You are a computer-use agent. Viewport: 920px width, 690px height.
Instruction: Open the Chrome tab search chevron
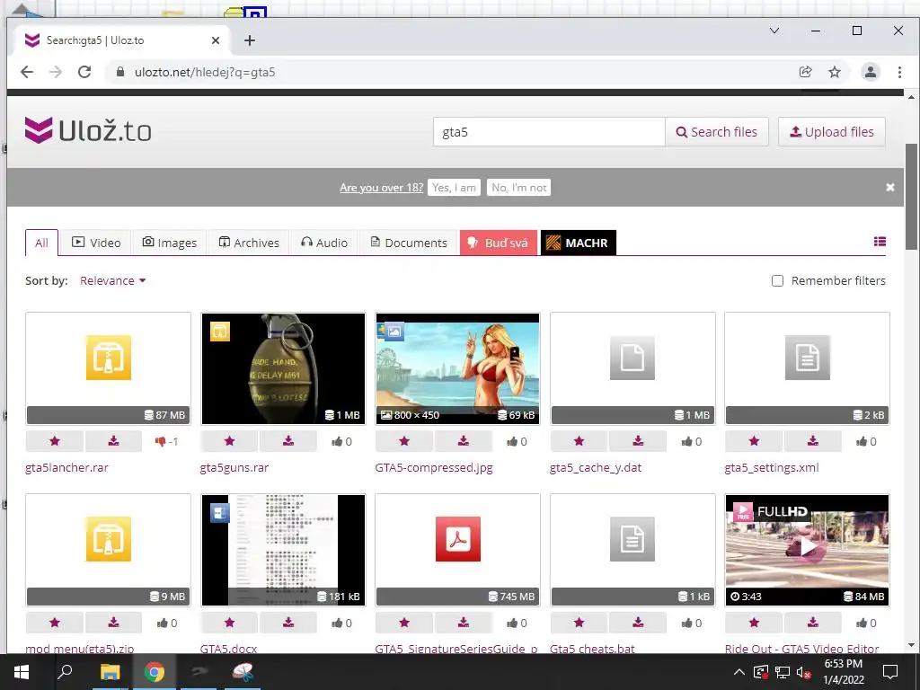pos(774,31)
